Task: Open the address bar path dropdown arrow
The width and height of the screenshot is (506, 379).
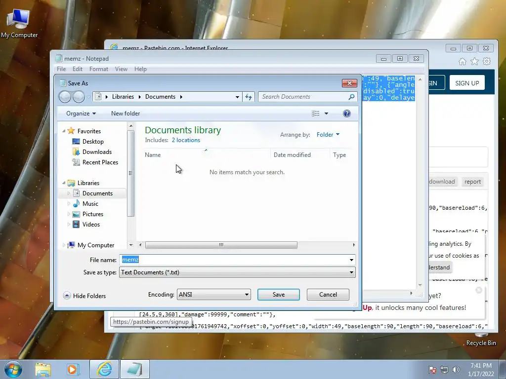Action: 237,97
